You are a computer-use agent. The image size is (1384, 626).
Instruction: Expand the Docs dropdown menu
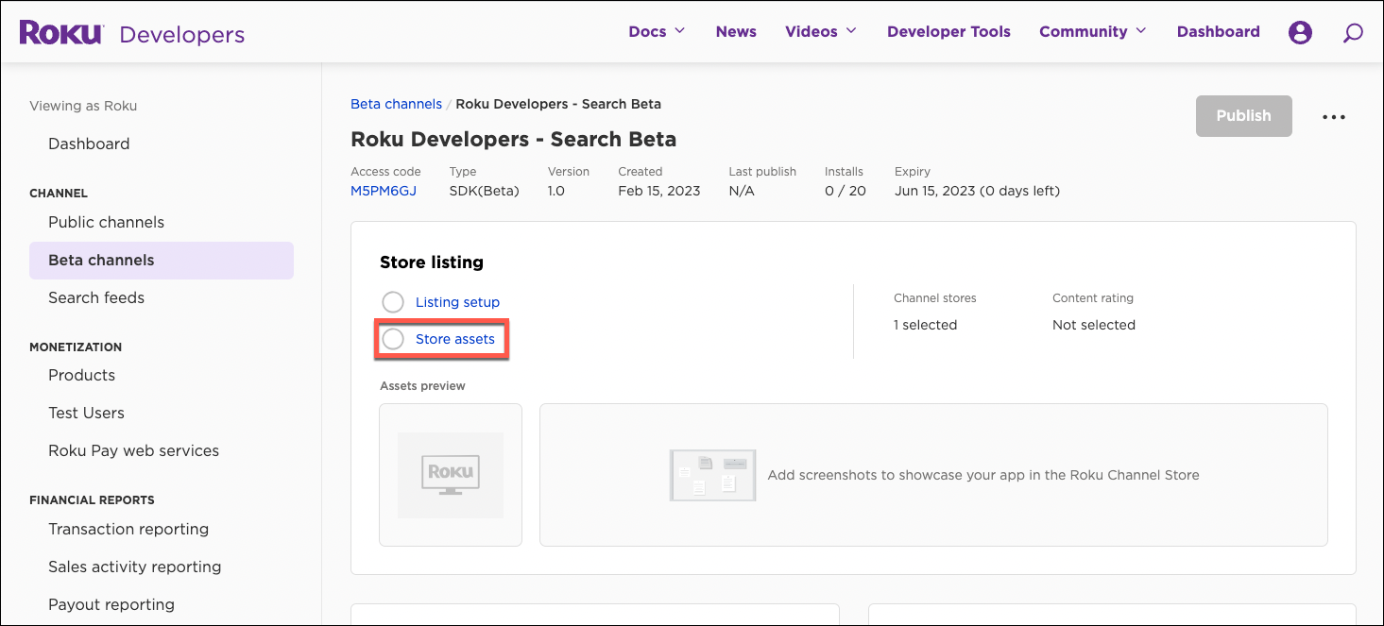tap(657, 32)
